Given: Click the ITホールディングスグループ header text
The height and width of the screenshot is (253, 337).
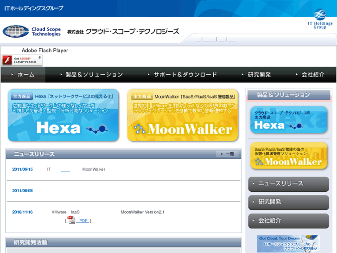Looking at the screenshot, I should [x=34, y=8].
